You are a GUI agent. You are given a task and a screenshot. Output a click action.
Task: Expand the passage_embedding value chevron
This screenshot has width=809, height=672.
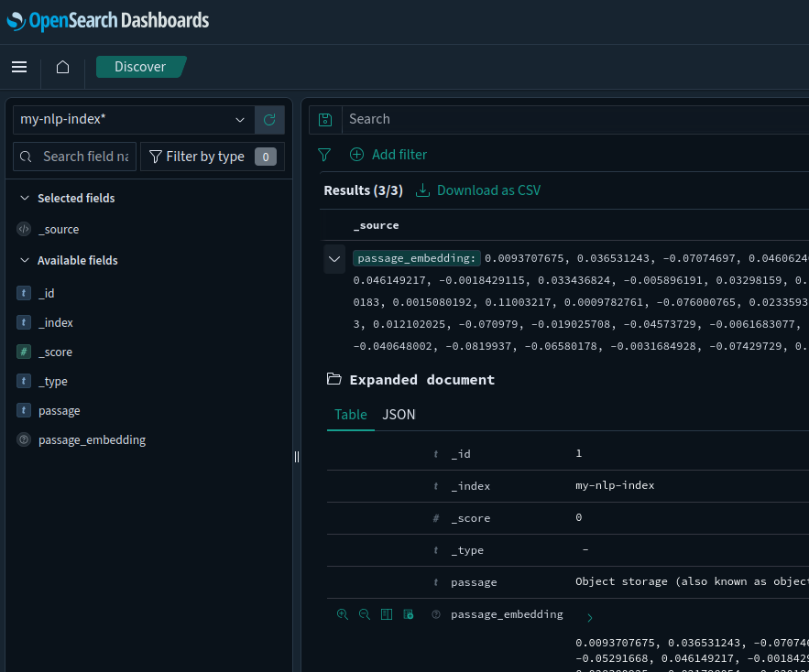pos(590,618)
